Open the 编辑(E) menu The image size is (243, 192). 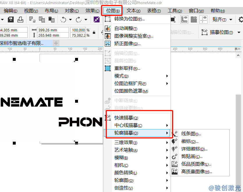(x=10, y=11)
